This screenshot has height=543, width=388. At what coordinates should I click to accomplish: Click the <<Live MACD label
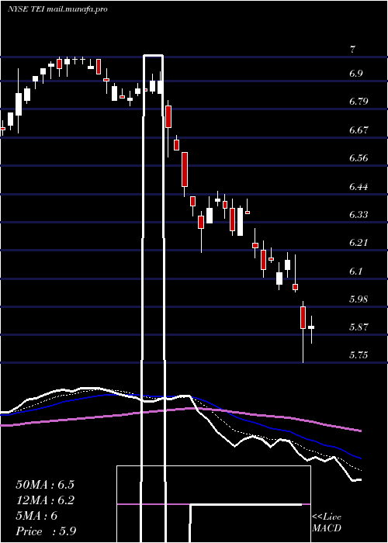point(327,523)
